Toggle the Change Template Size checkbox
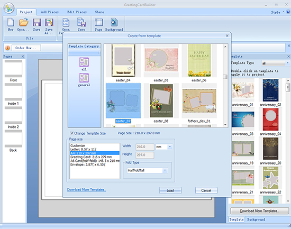This screenshot has height=229, width=291. coord(72,133)
